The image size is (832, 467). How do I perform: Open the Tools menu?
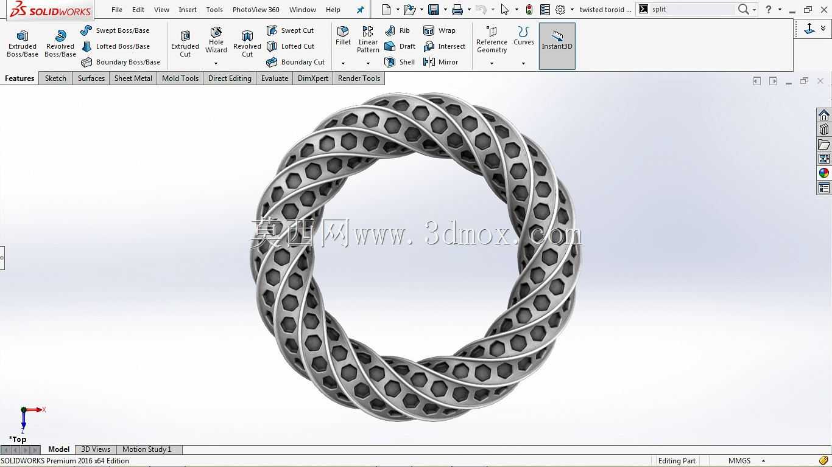coord(214,10)
